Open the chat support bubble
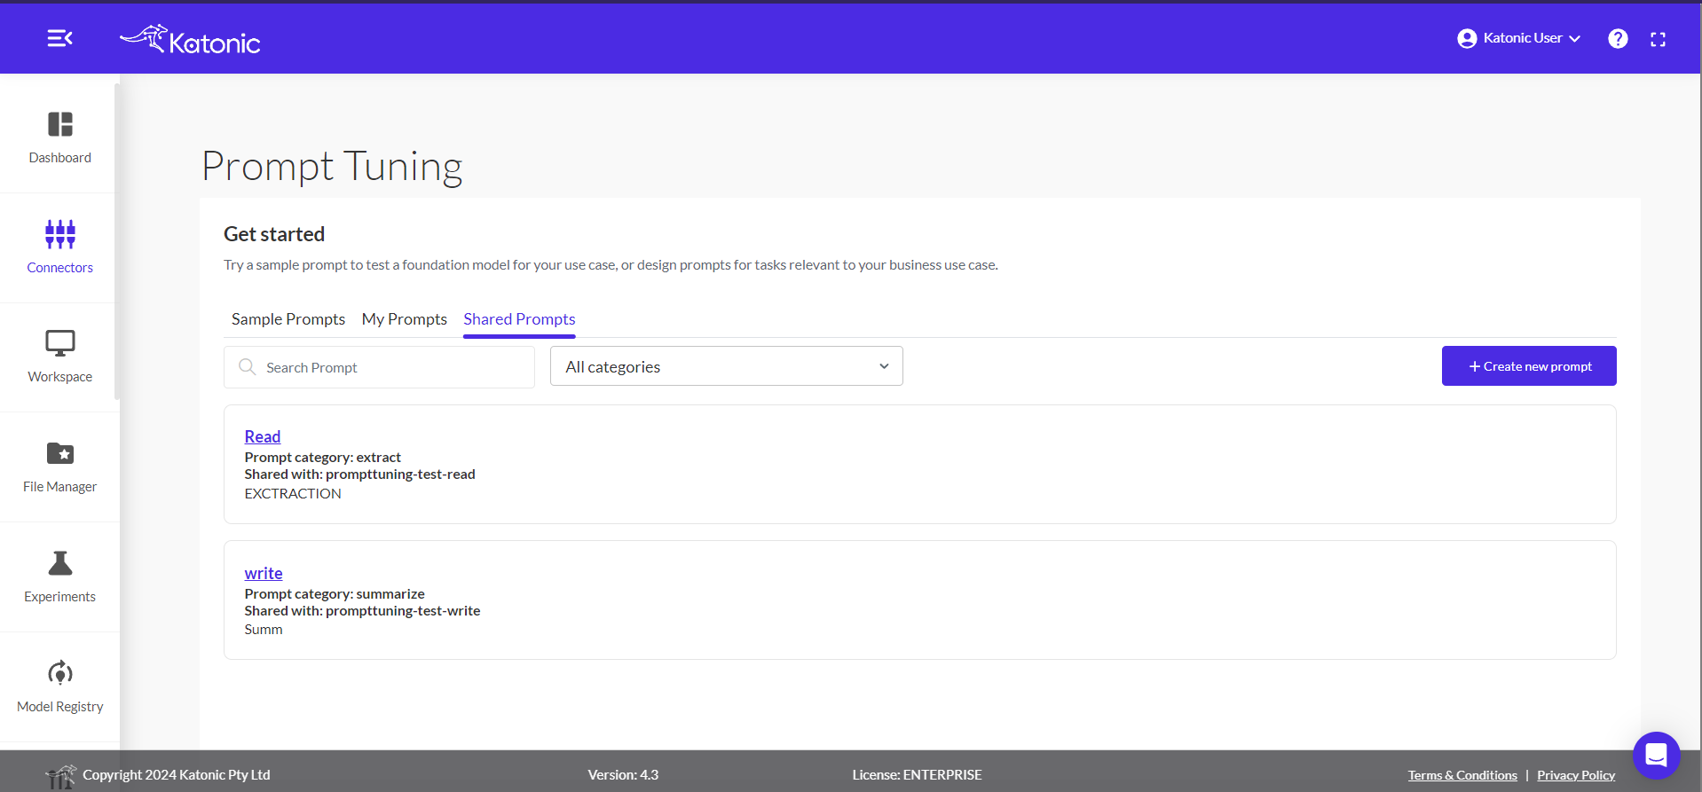The image size is (1702, 792). pos(1656,756)
